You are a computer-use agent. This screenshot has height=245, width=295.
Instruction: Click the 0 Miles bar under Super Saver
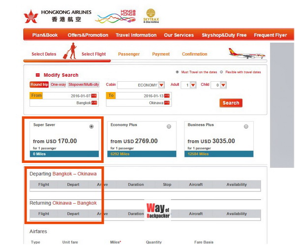coord(64,154)
